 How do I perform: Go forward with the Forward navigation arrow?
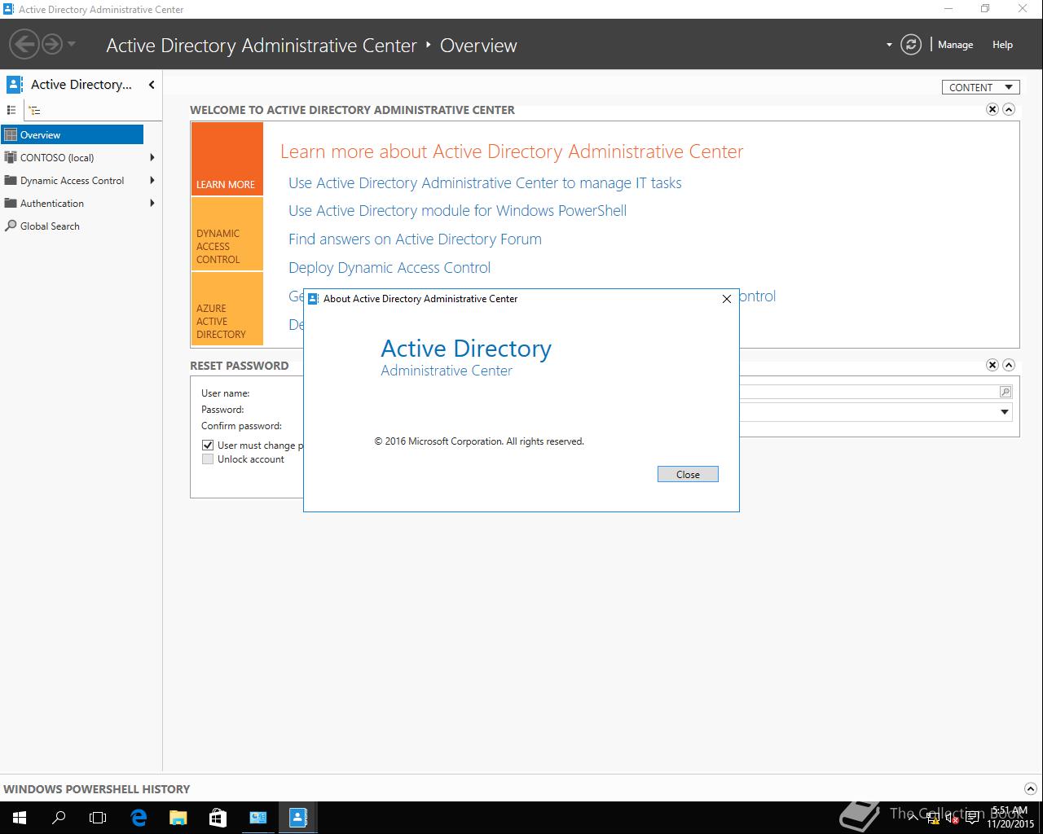51,44
